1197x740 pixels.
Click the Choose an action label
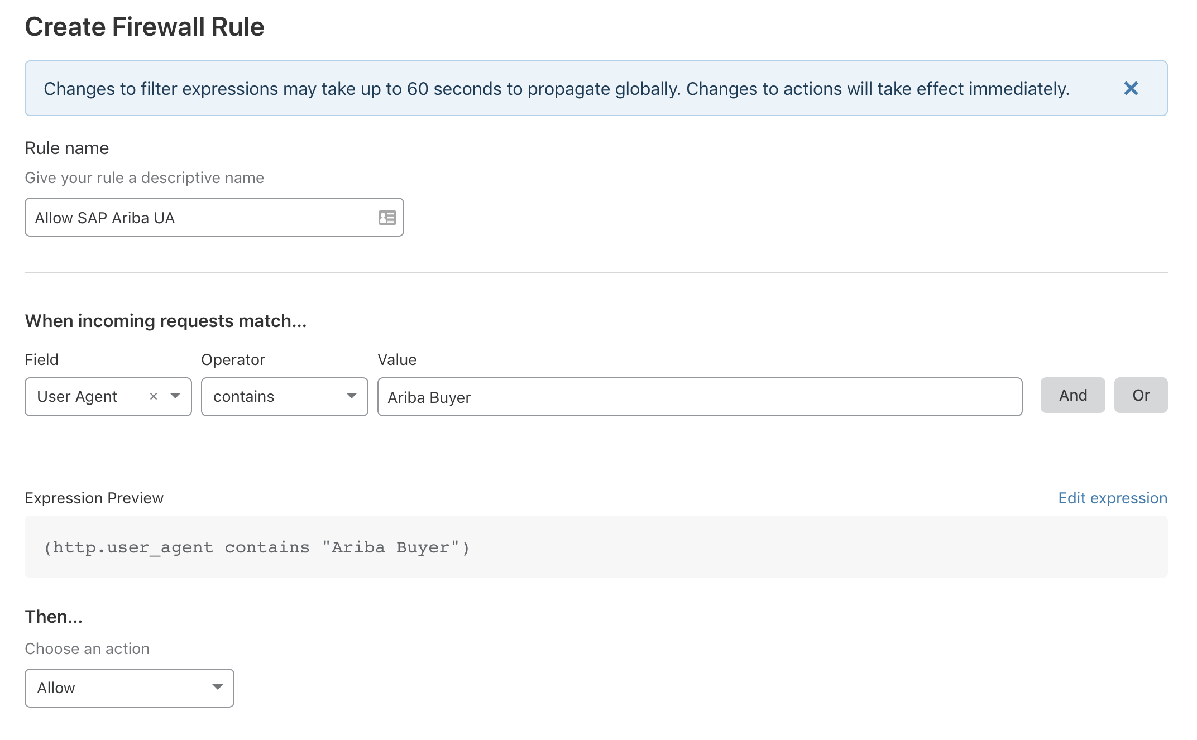87,648
